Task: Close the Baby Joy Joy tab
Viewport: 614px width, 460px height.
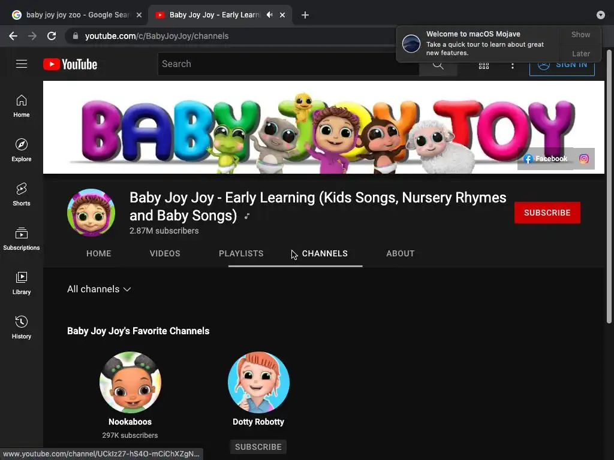Action: click(282, 15)
